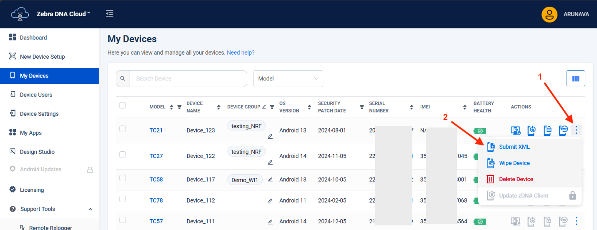
Task: Check the checkbox for the TC21 device
Action: pos(123,129)
